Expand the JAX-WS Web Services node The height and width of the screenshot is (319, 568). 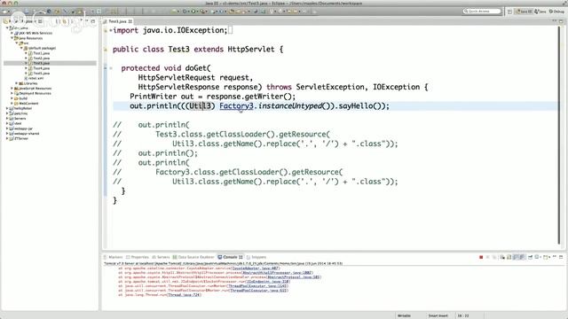[x=12, y=33]
